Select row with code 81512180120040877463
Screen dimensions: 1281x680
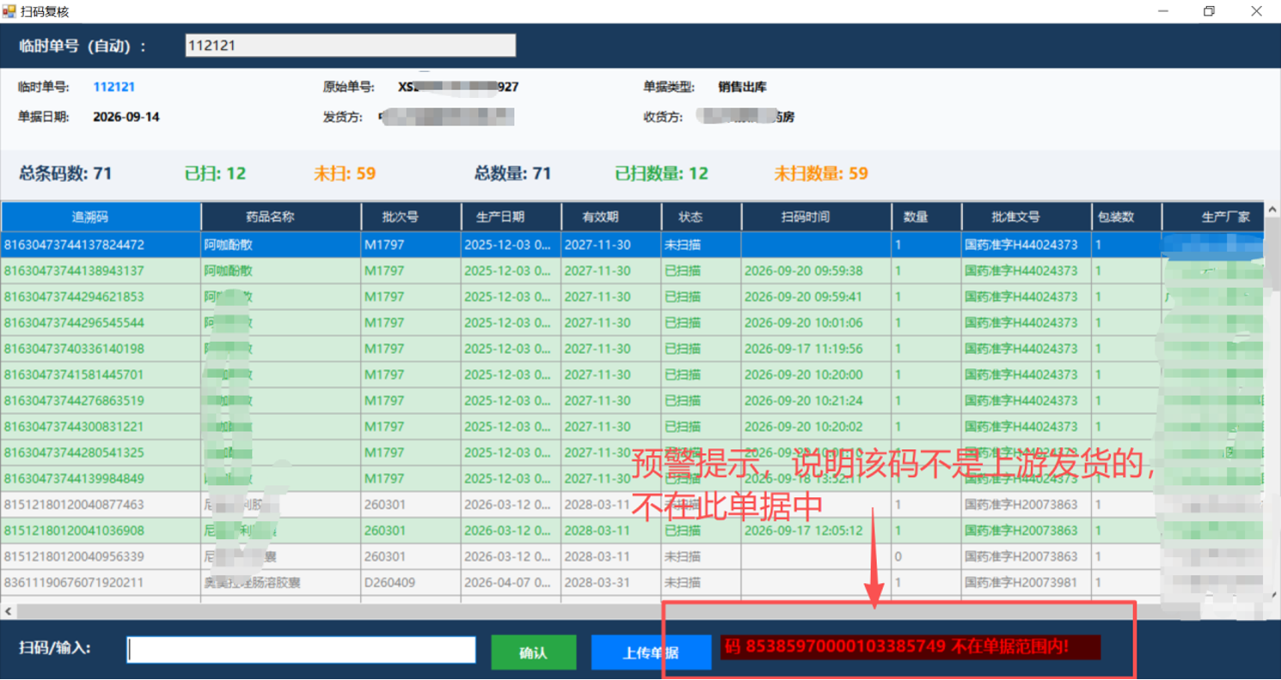pos(633,504)
